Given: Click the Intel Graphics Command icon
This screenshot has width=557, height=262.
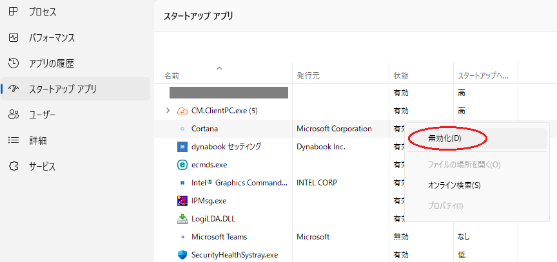Looking at the screenshot, I should pos(182,183).
